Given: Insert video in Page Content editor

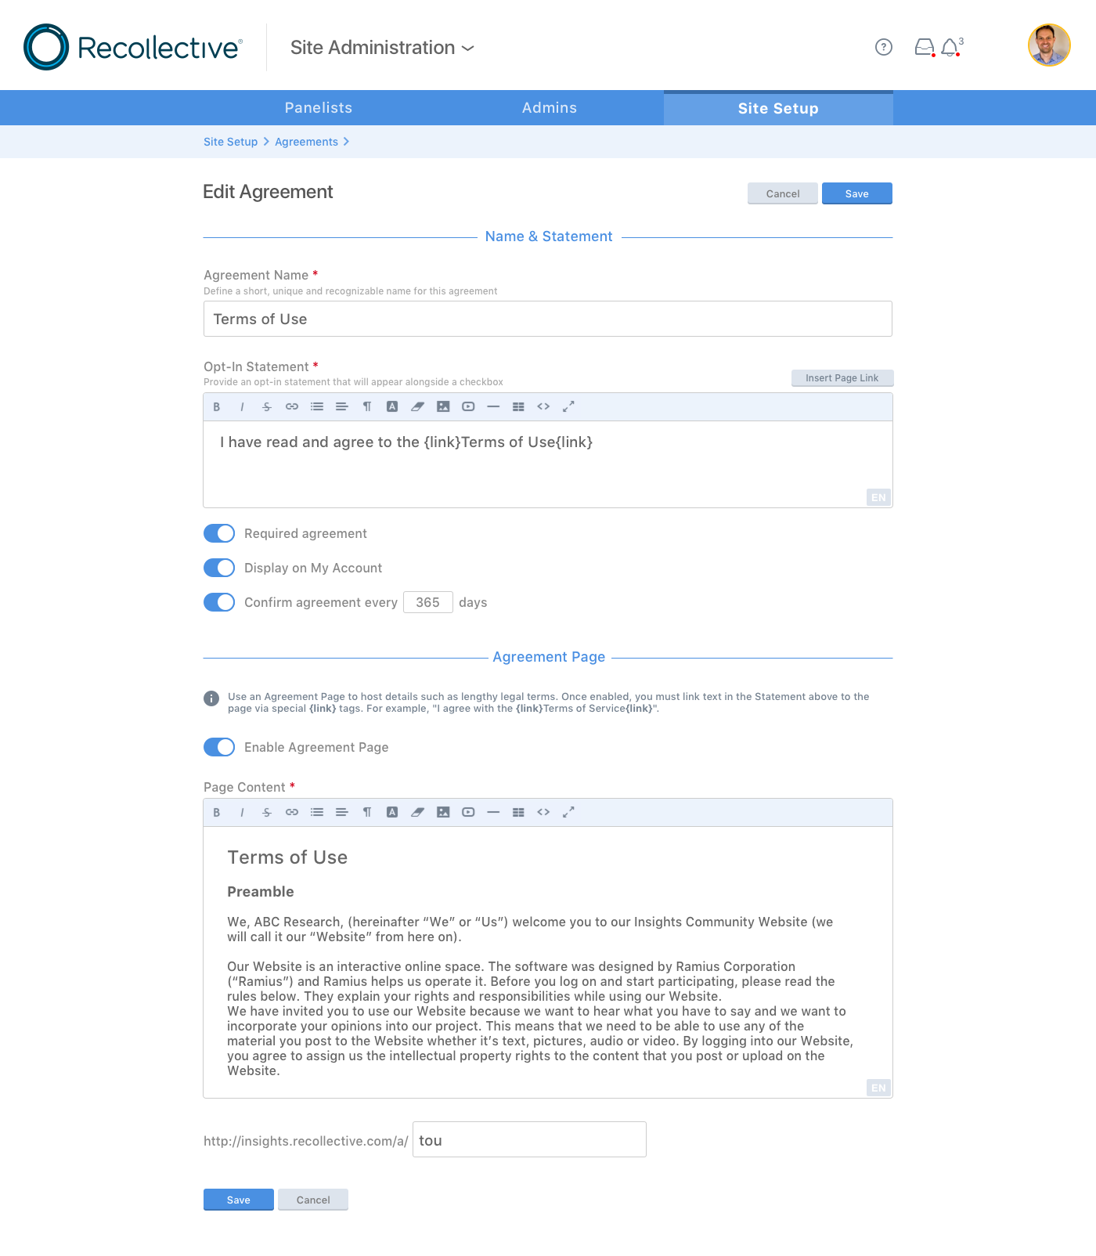Looking at the screenshot, I should pyautogui.click(x=468, y=812).
